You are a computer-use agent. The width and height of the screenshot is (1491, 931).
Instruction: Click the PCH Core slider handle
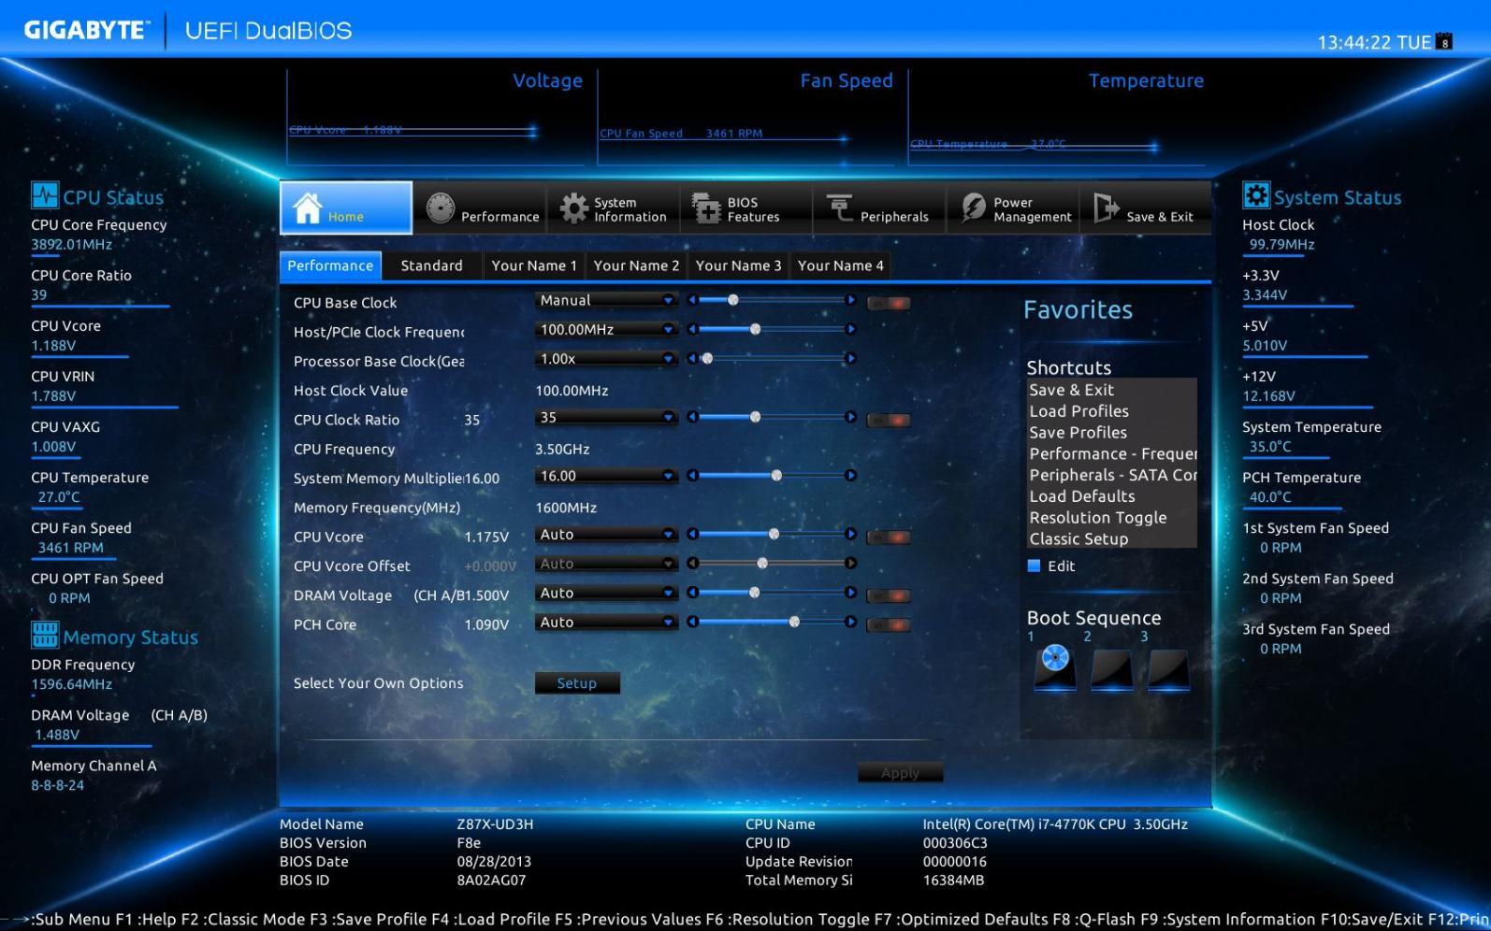tap(794, 622)
